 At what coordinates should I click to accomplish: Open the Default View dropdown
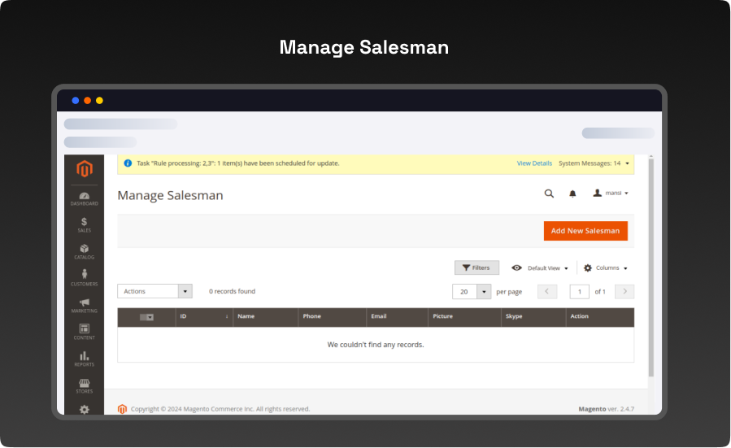540,267
